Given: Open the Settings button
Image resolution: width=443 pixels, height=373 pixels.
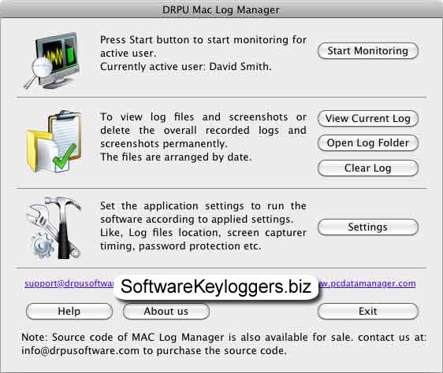Looking at the screenshot, I should pyautogui.click(x=367, y=227).
